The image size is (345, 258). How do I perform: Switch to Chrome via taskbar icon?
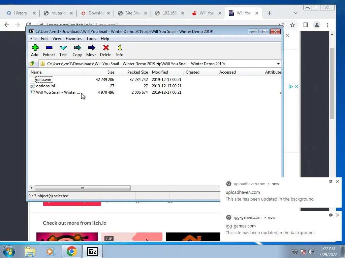[71, 251]
